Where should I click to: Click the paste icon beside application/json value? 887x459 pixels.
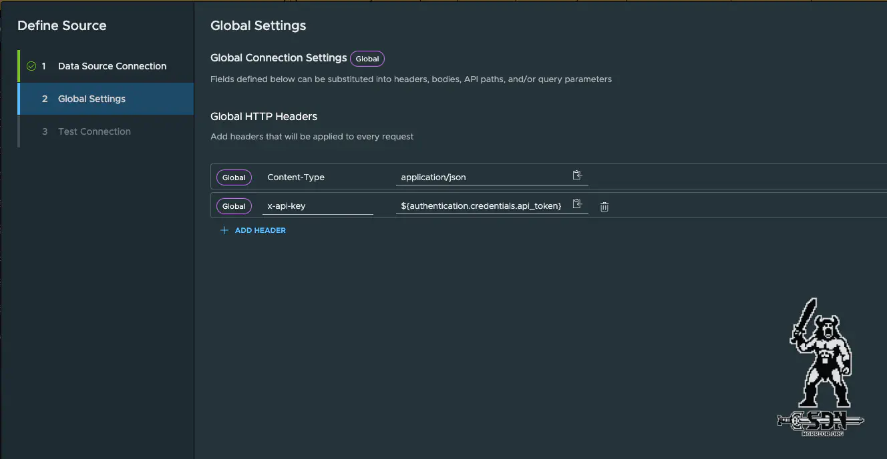(577, 175)
